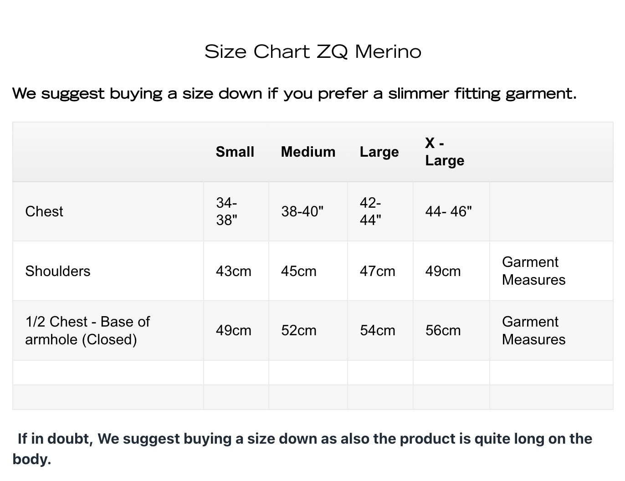Click the 38-40" chest cell for Medium
The width and height of the screenshot is (625, 481).
point(302,211)
